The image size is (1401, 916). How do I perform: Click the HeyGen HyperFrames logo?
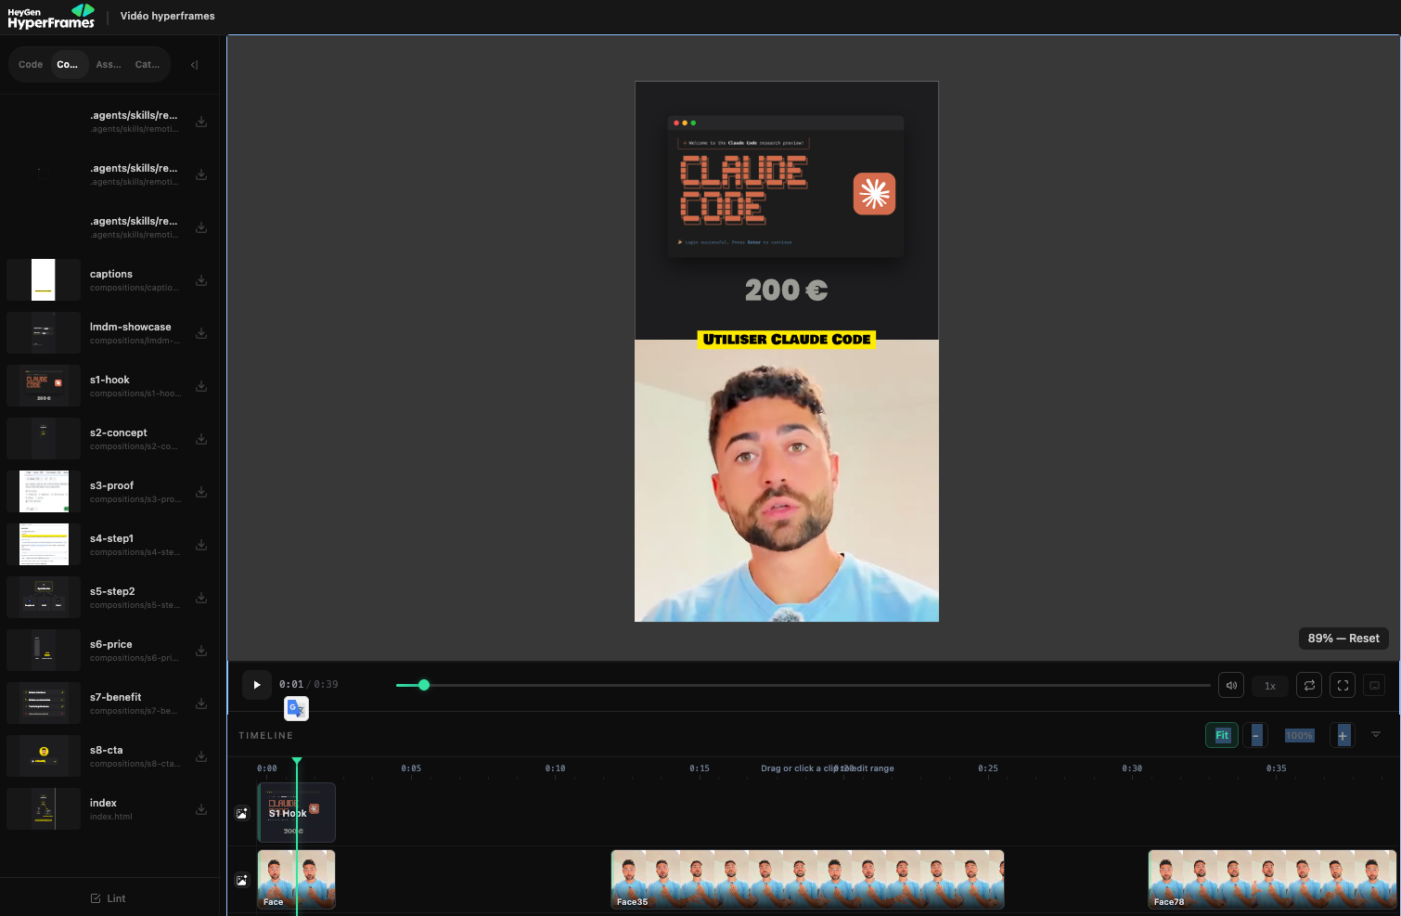click(51, 17)
